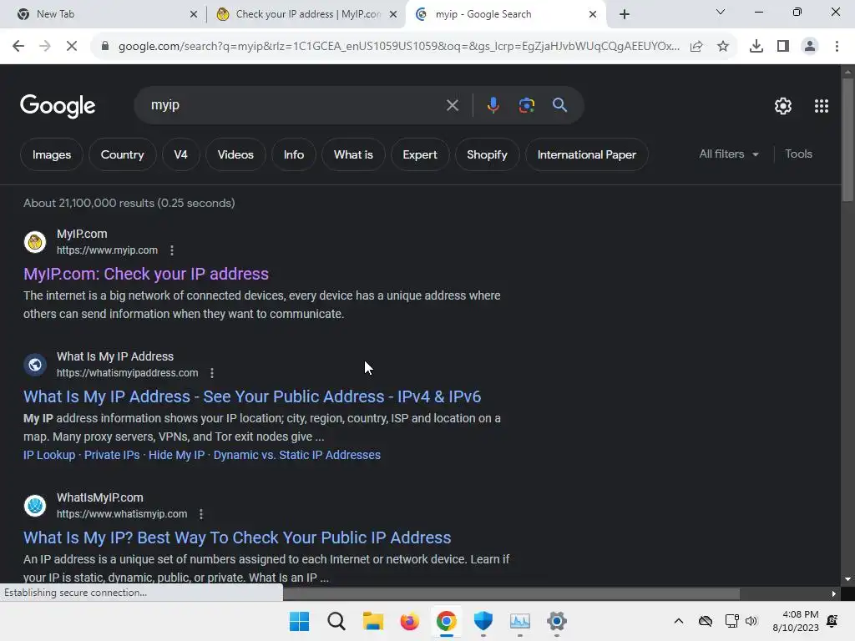
Task: Search by image with Google Lens
Action: 526,104
